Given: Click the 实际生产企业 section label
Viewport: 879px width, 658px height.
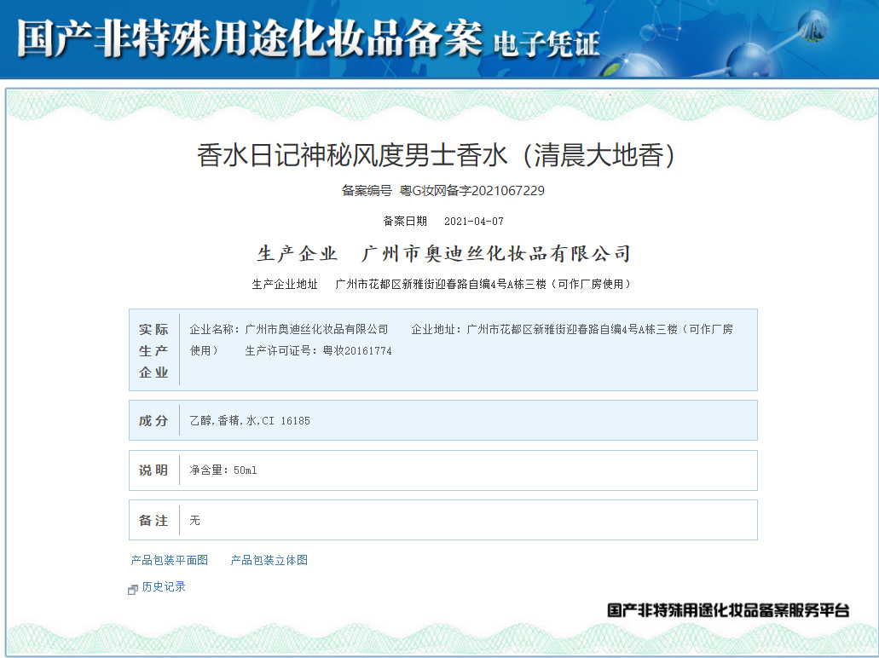Looking at the screenshot, I should (x=153, y=351).
